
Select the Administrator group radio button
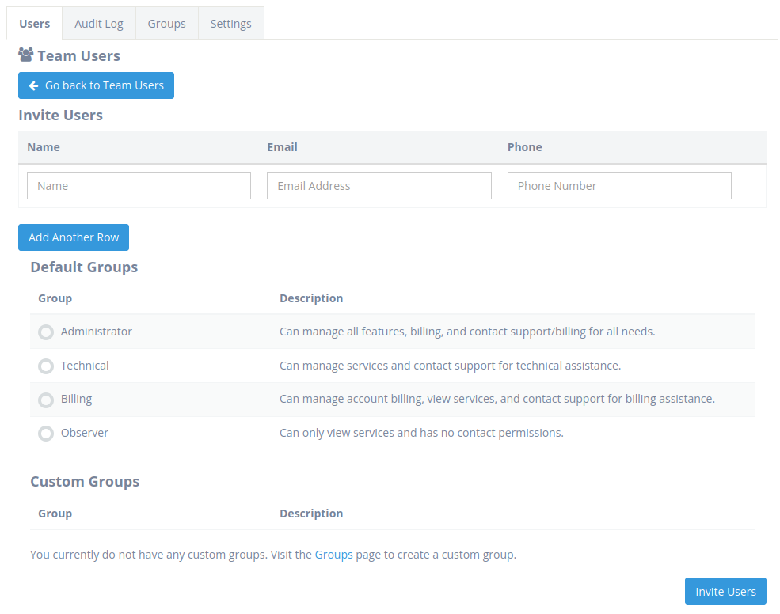coord(46,332)
